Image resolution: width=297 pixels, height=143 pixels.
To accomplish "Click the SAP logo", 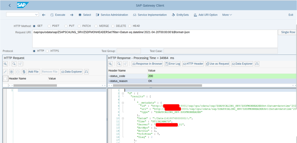I will (x=23, y=5).
